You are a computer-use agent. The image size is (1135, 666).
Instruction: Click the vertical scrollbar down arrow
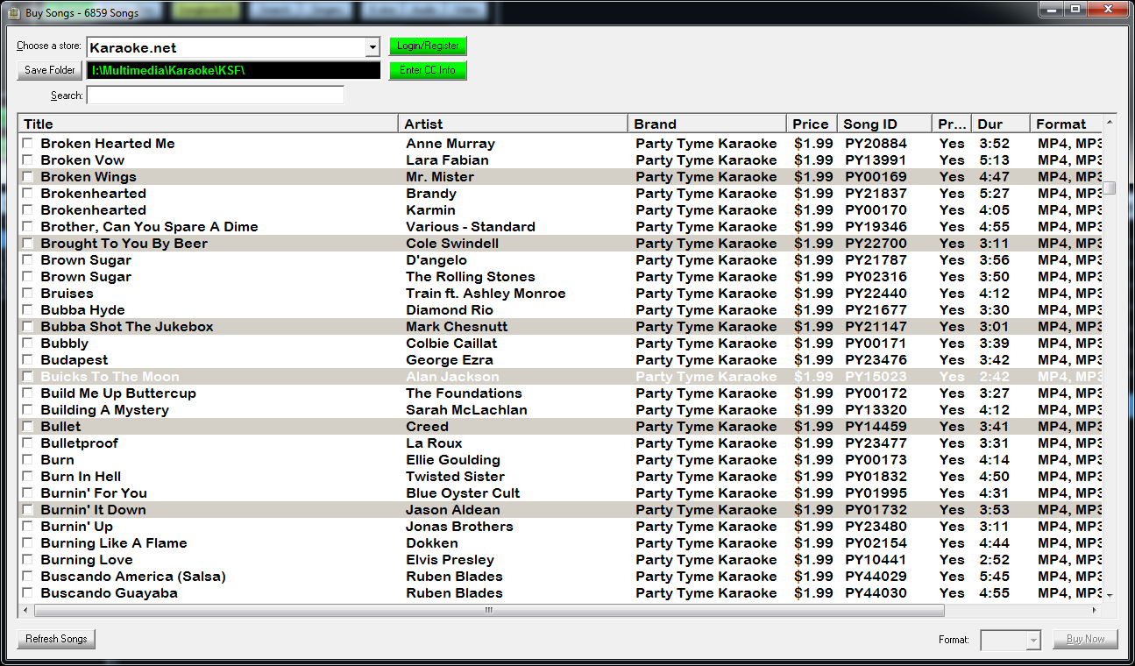(x=1110, y=595)
